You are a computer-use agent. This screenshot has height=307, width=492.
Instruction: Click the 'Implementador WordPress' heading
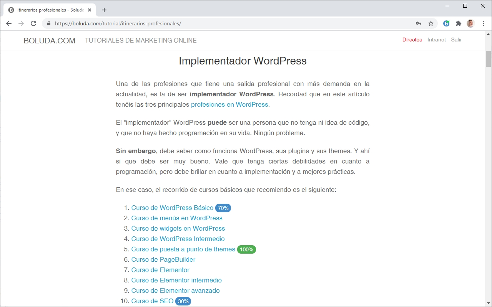(243, 61)
